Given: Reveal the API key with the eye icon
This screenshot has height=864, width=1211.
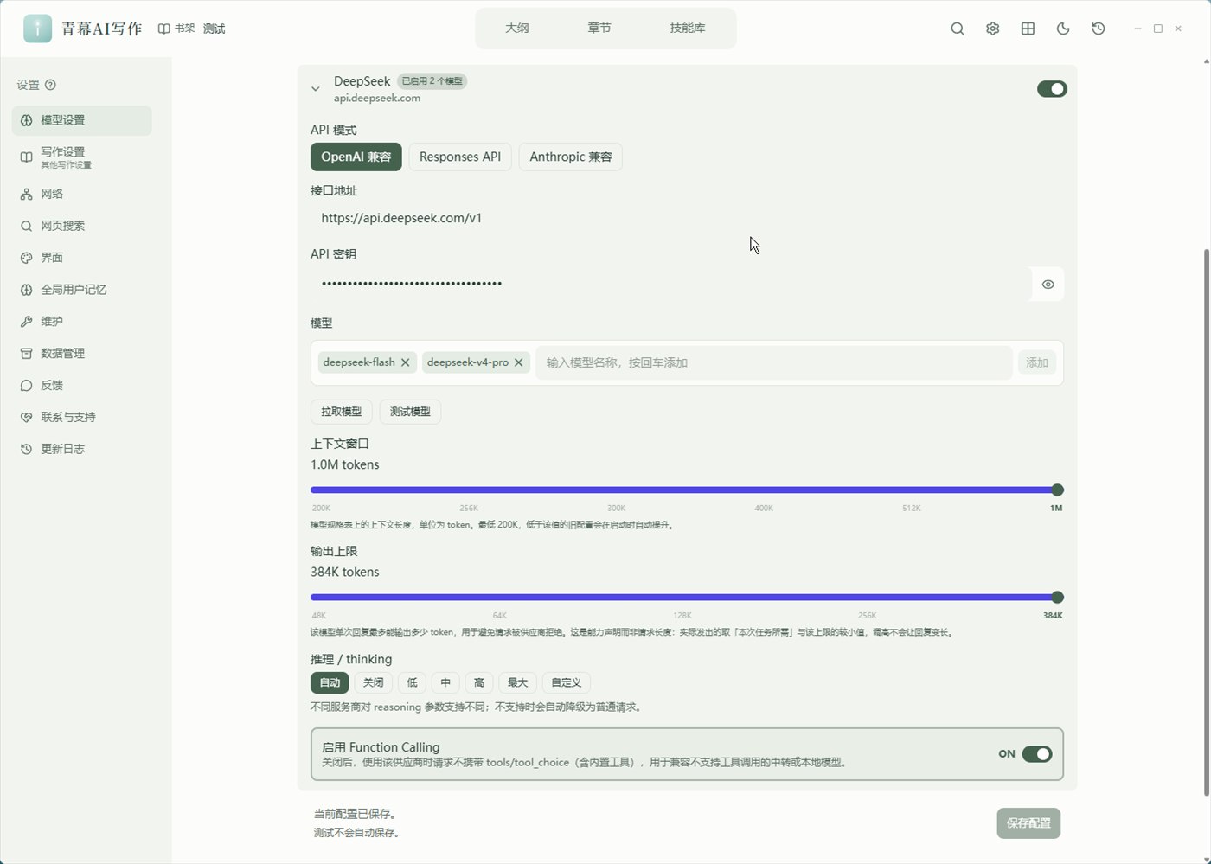Looking at the screenshot, I should click(1048, 285).
